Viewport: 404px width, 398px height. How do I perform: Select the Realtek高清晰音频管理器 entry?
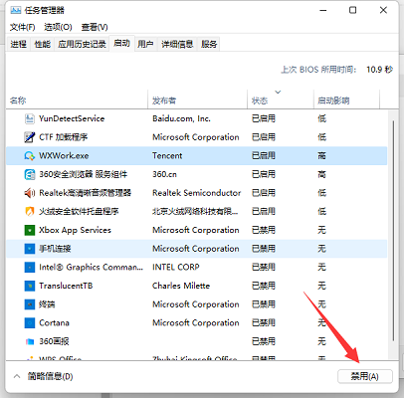click(85, 193)
